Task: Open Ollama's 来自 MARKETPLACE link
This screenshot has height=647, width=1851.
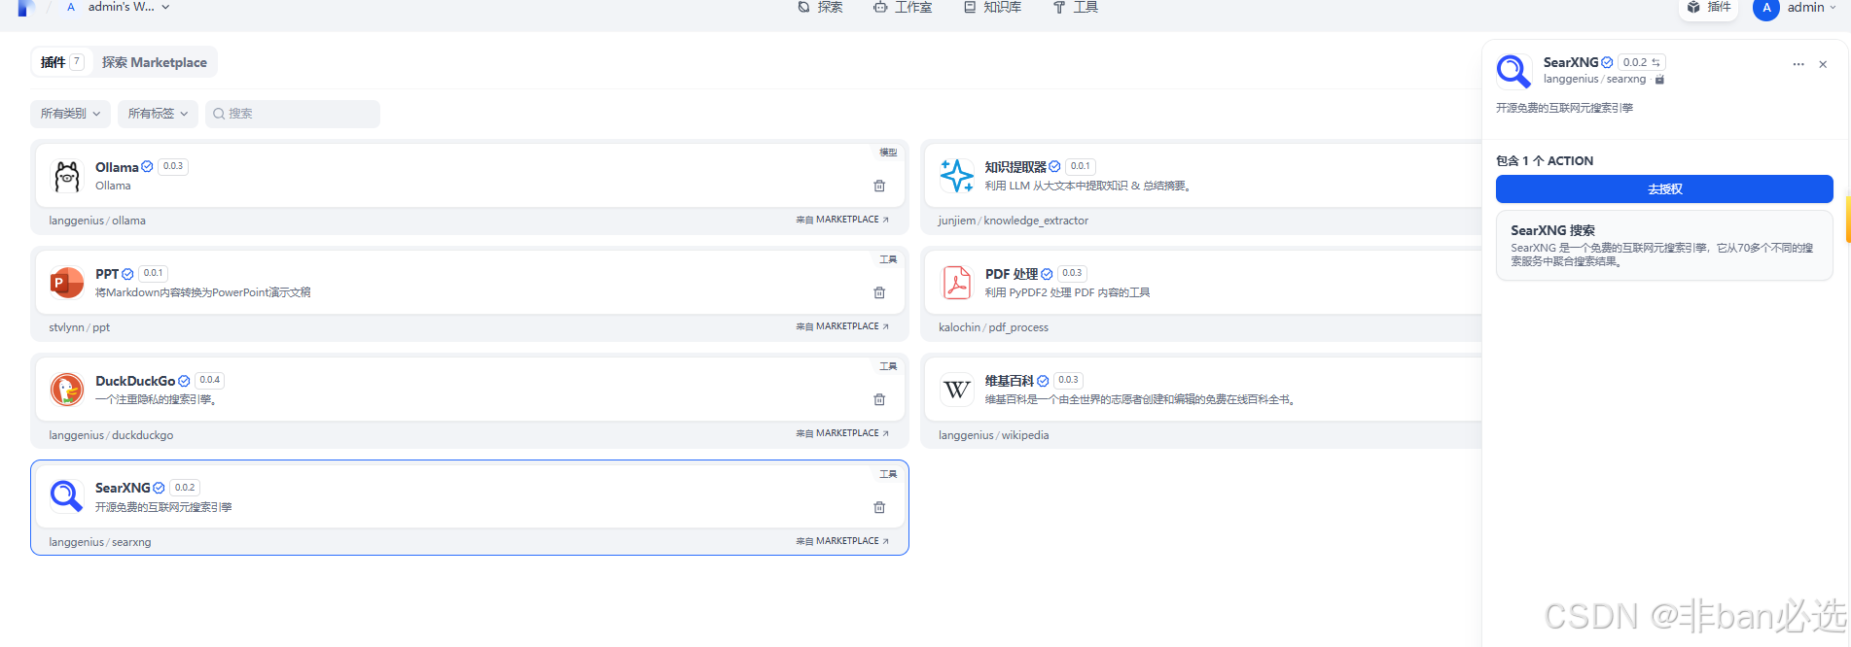Action: pyautogui.click(x=842, y=220)
